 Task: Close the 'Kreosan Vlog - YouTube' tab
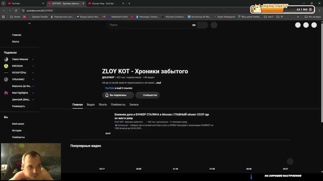(x=123, y=4)
